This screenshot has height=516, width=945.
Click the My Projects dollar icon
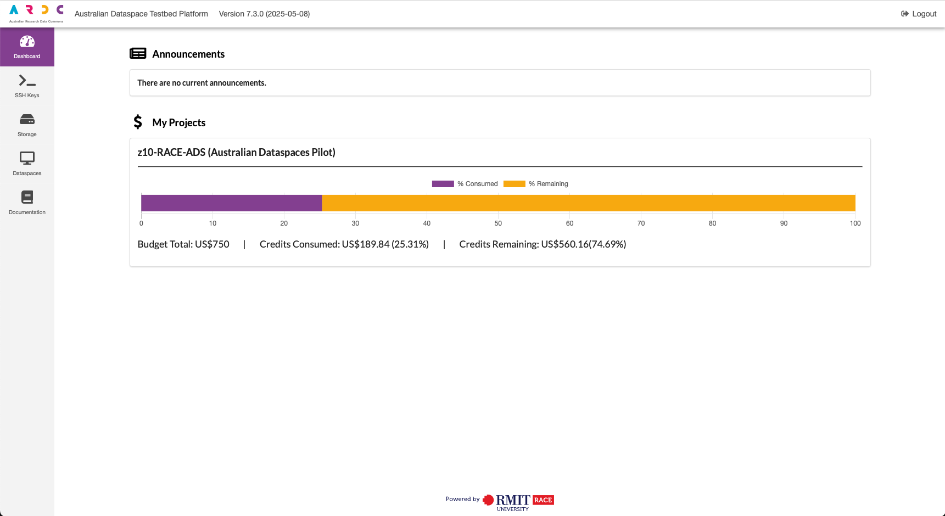pos(138,121)
